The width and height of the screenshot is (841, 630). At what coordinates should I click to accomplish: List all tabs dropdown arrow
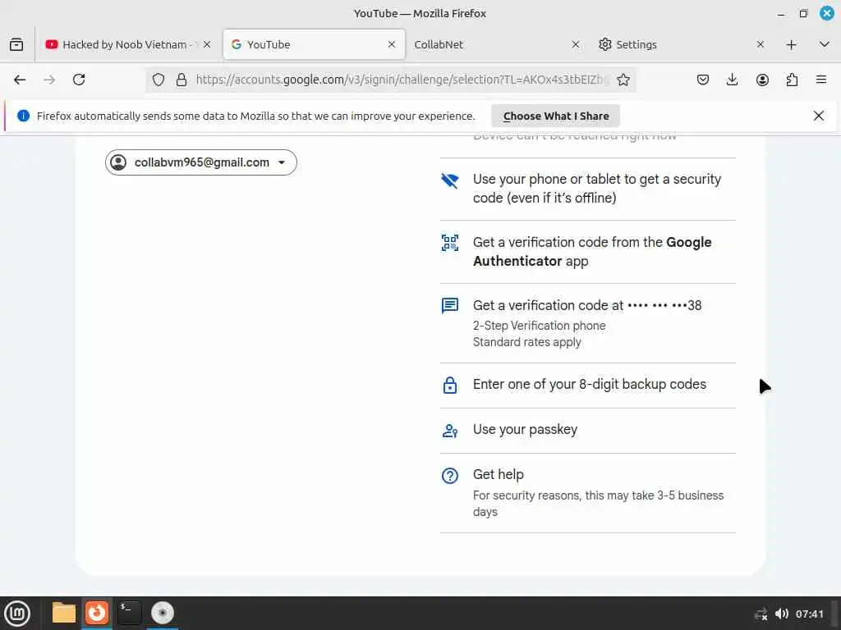[x=825, y=44]
